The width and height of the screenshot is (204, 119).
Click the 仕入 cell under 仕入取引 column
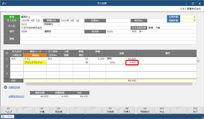pos(53,59)
